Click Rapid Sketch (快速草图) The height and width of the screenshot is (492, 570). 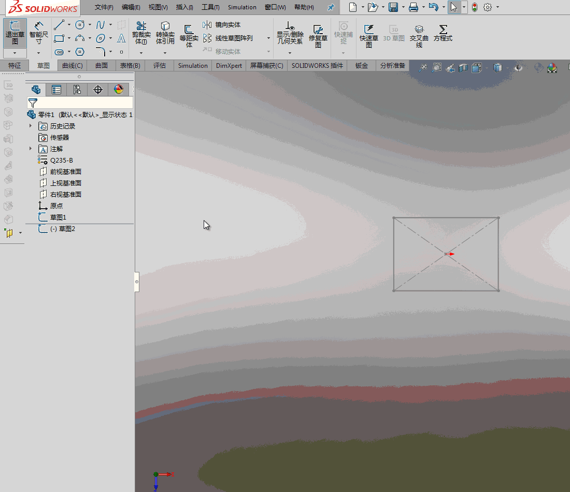click(368, 36)
